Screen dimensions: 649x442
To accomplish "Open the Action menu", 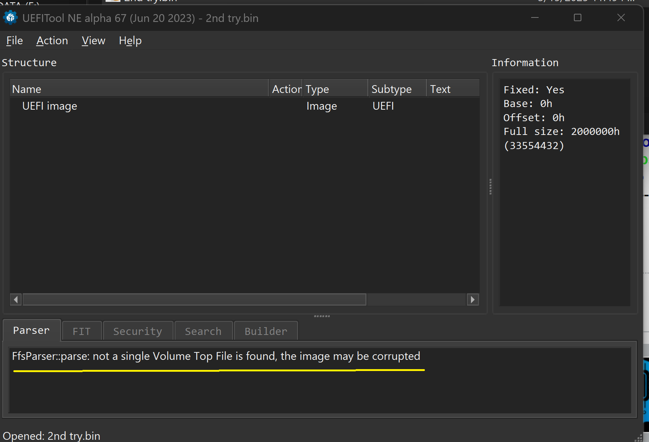I will click(x=52, y=41).
